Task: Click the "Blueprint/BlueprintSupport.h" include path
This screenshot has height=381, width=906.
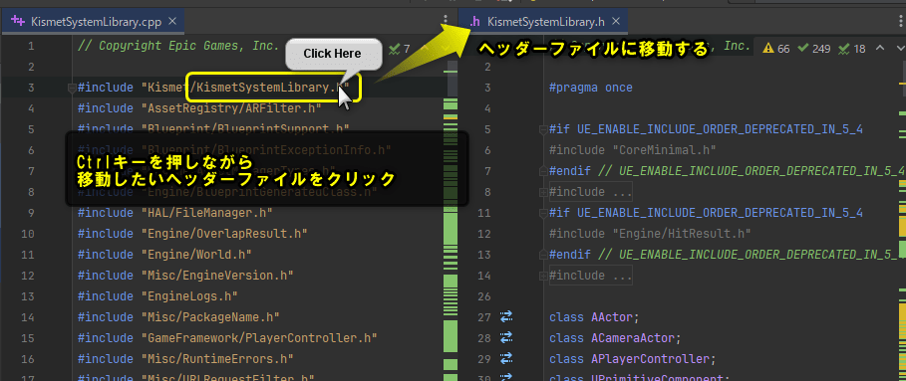Action: click(245, 129)
